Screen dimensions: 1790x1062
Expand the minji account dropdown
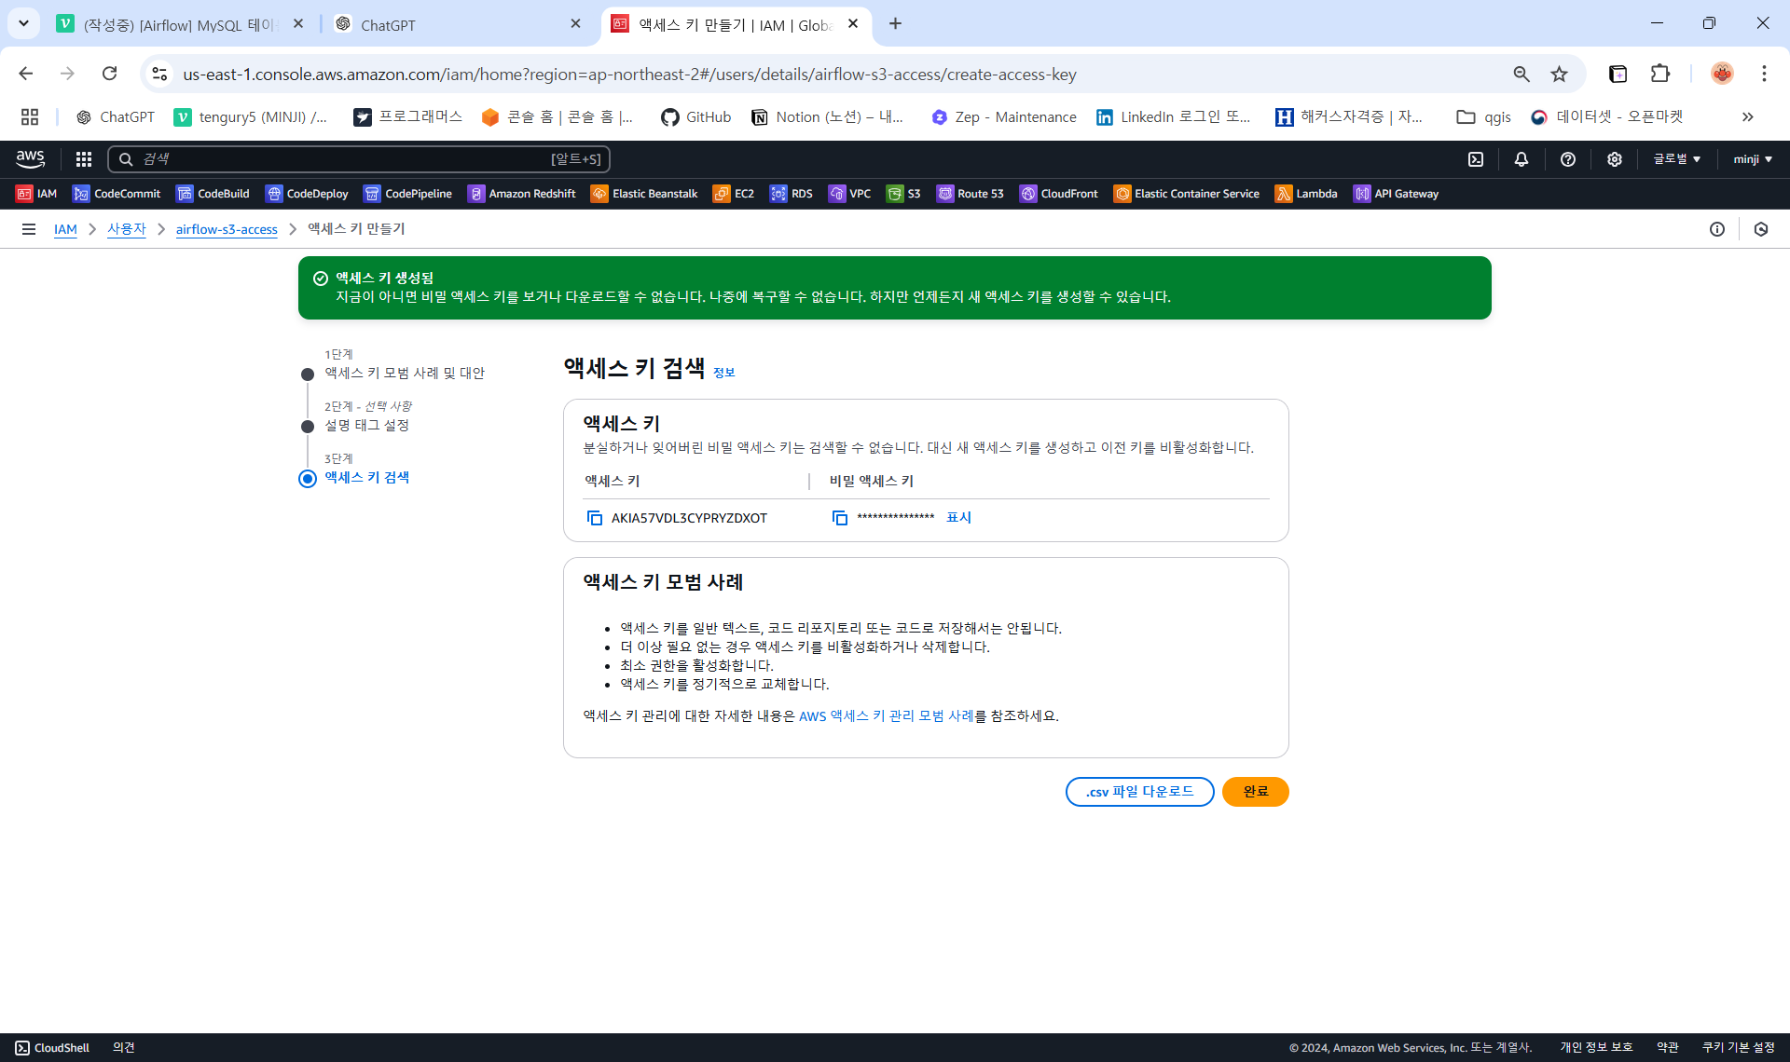(1753, 159)
